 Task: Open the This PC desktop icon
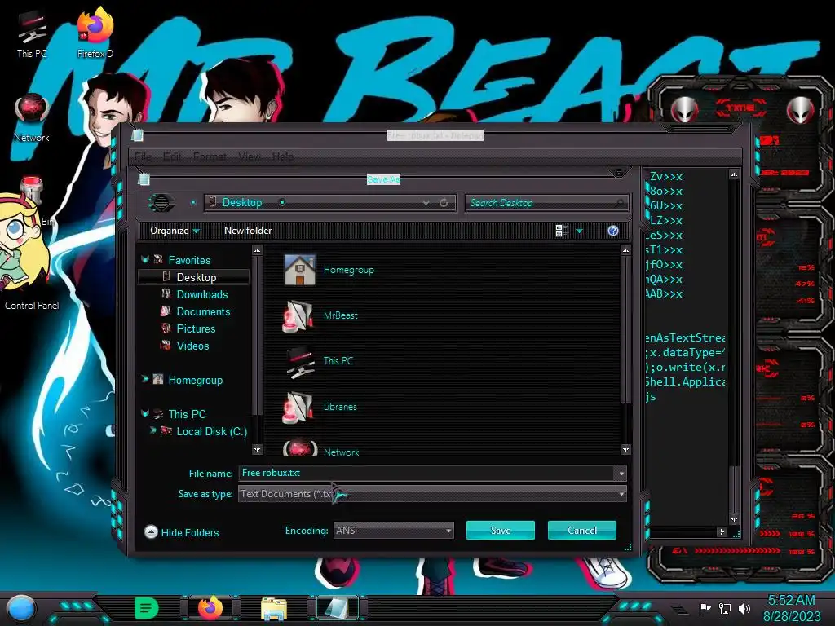click(x=32, y=34)
